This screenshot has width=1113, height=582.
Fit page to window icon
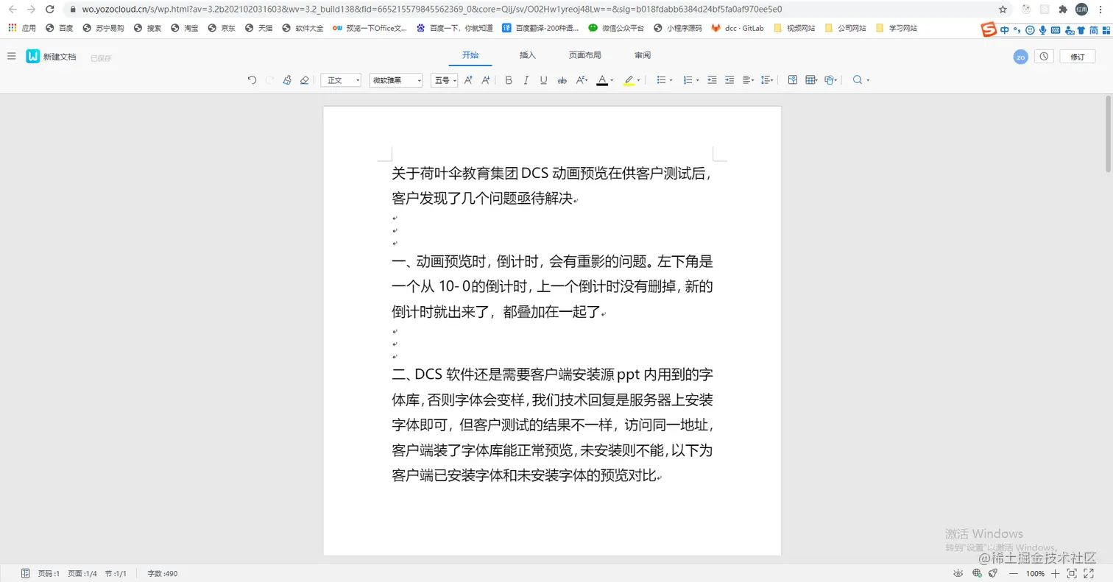pyautogui.click(x=1073, y=573)
